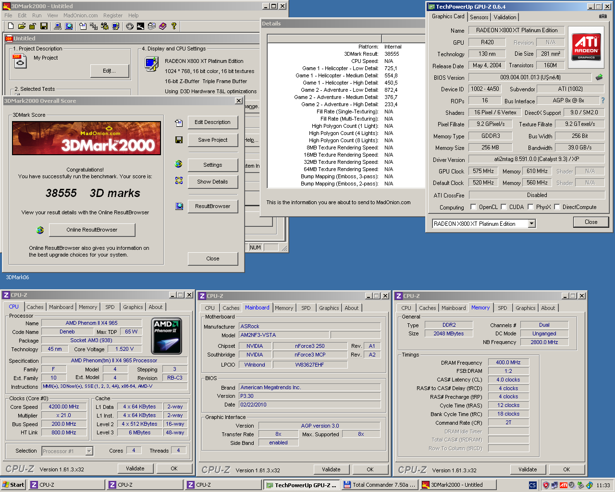The image size is (615, 492).
Task: Click the stacked pages results toolbar icon
Action: 152,26
